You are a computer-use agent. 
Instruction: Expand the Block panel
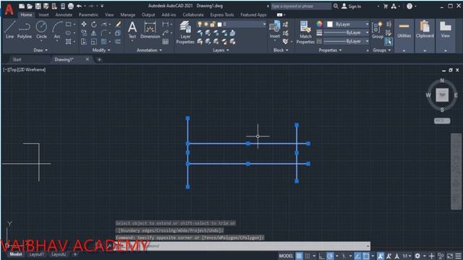point(281,50)
